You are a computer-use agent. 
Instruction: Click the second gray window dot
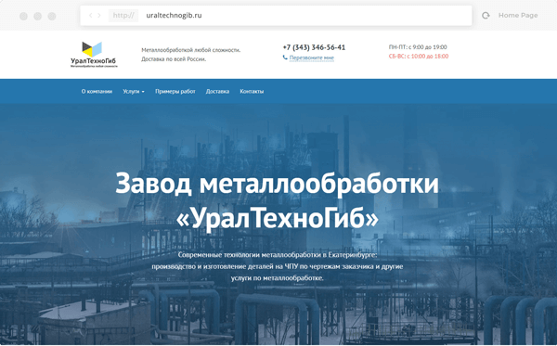(38, 16)
